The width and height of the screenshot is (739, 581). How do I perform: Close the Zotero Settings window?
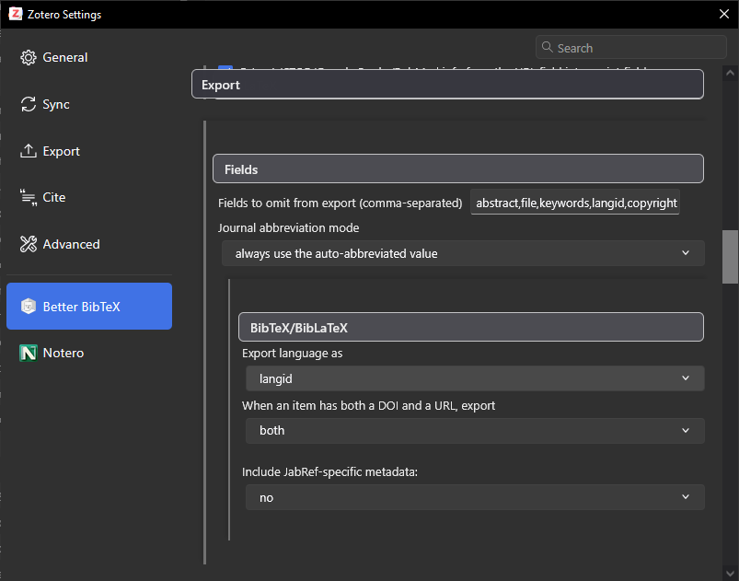pos(724,14)
